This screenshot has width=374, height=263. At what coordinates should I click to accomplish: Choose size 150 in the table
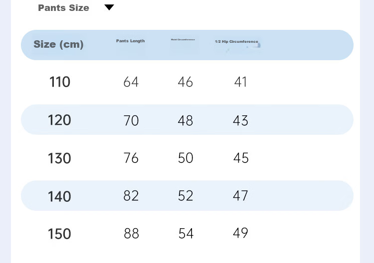point(59,234)
